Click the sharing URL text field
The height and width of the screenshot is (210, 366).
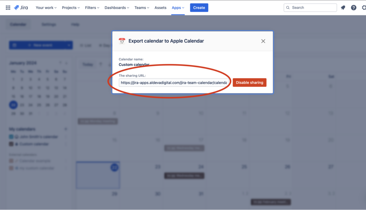[x=174, y=83]
